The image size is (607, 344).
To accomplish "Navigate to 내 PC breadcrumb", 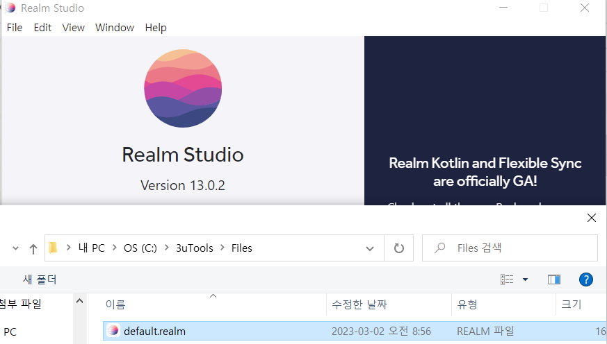I will pyautogui.click(x=91, y=248).
